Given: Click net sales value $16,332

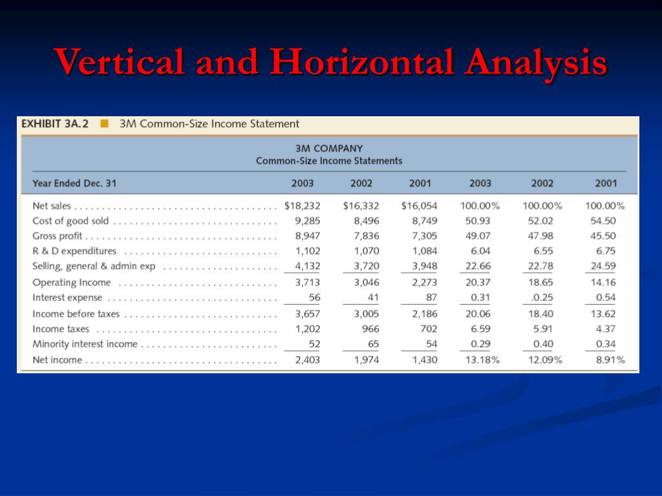Looking at the screenshot, I should point(361,206).
